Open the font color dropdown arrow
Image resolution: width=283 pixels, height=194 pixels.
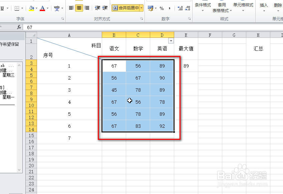48,8
